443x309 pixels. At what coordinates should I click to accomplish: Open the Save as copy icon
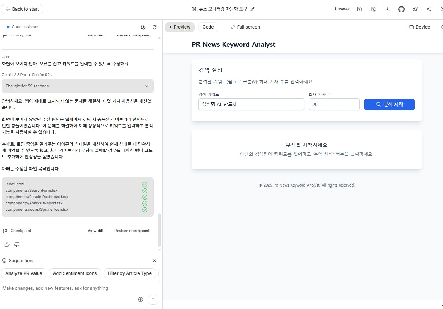[x=373, y=9]
